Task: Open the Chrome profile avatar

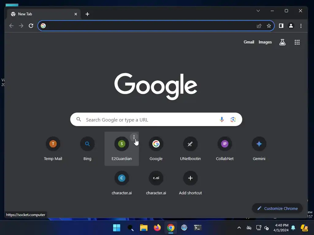Action: 291,26
